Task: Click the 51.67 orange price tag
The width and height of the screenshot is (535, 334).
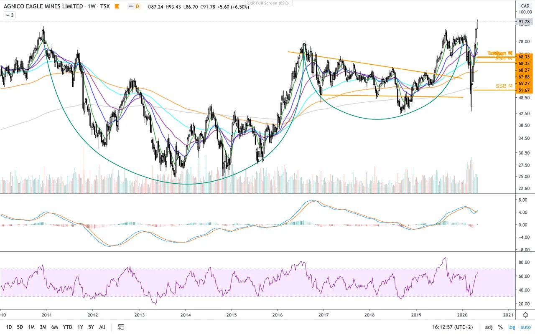Action: click(x=524, y=91)
